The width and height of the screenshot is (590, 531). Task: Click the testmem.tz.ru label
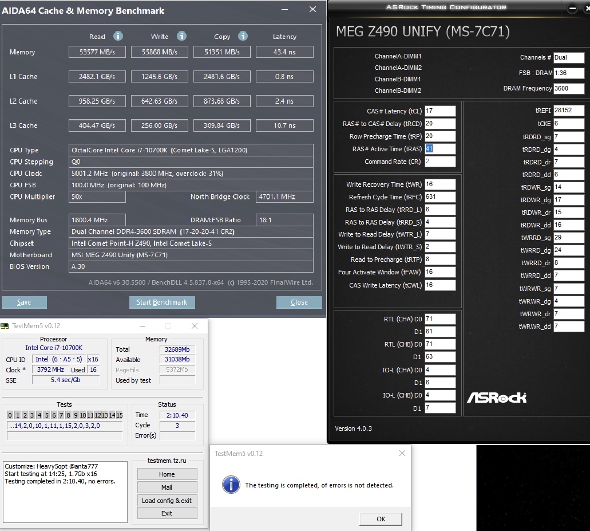point(167,461)
